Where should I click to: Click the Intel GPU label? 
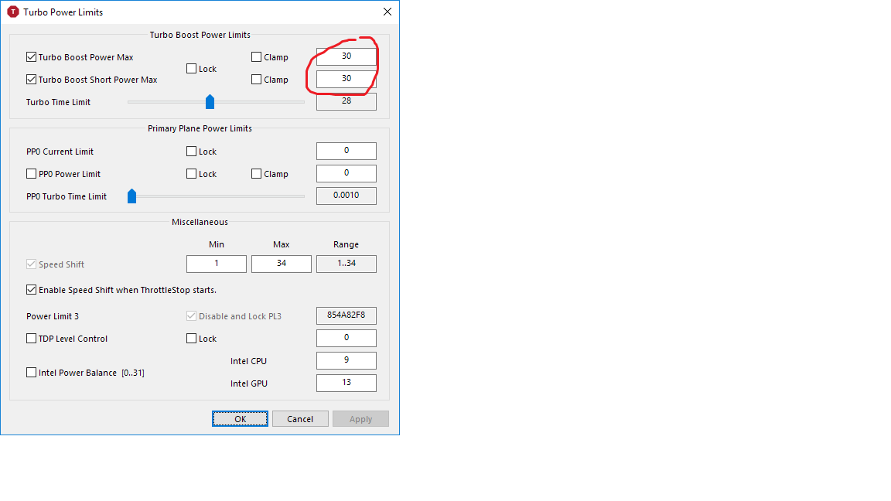pyautogui.click(x=249, y=383)
